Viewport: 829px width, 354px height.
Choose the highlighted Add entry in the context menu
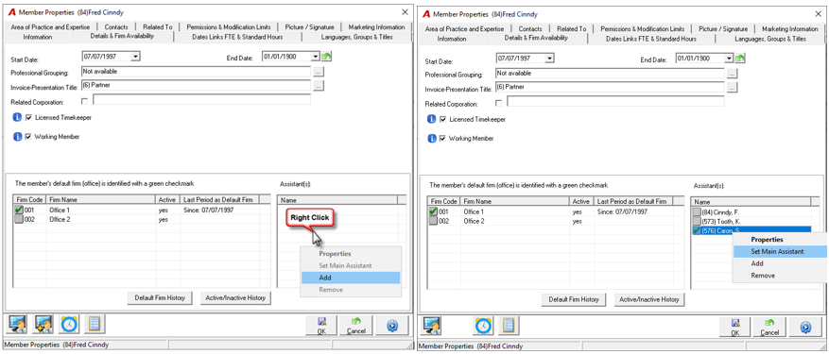(x=351, y=278)
